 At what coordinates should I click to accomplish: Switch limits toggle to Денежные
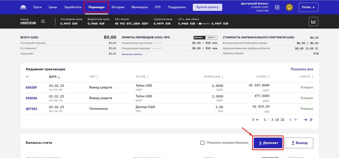pos(199,37)
